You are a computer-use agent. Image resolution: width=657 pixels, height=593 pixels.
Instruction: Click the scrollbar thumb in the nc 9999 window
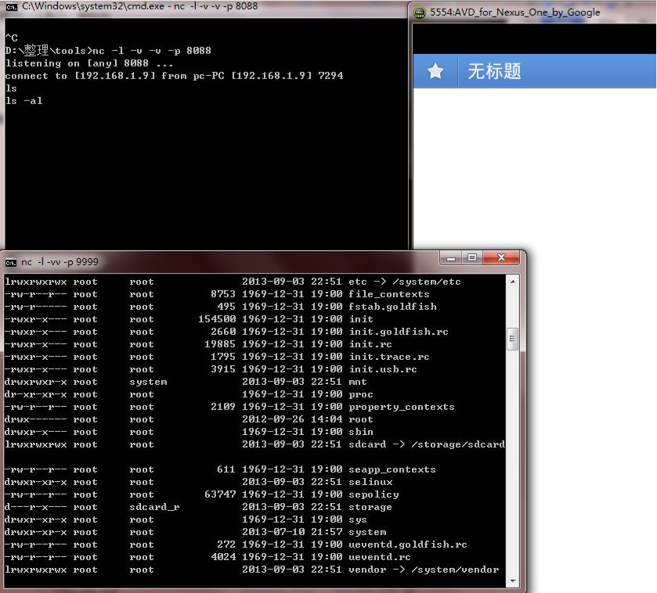pyautogui.click(x=512, y=340)
